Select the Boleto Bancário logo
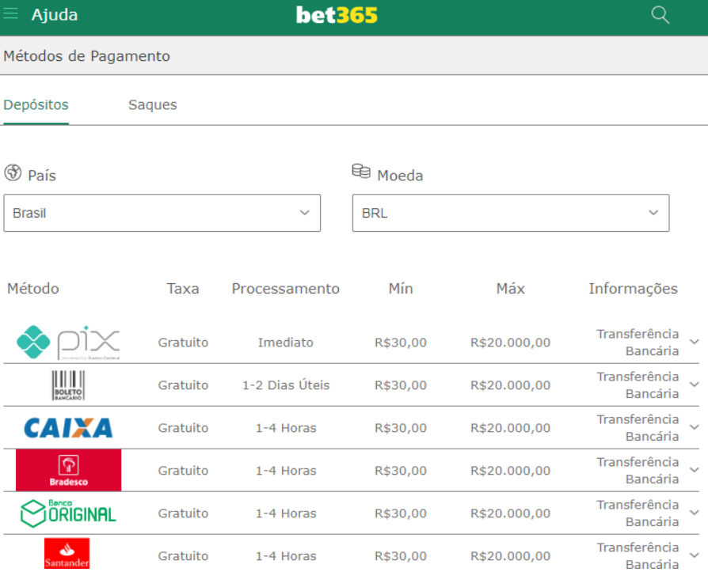Viewport: 708px width, 572px height. point(68,385)
